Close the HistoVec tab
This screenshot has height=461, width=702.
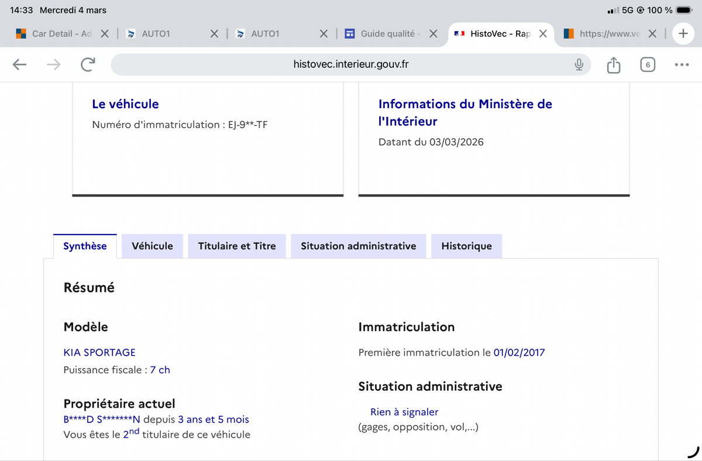pyautogui.click(x=543, y=34)
